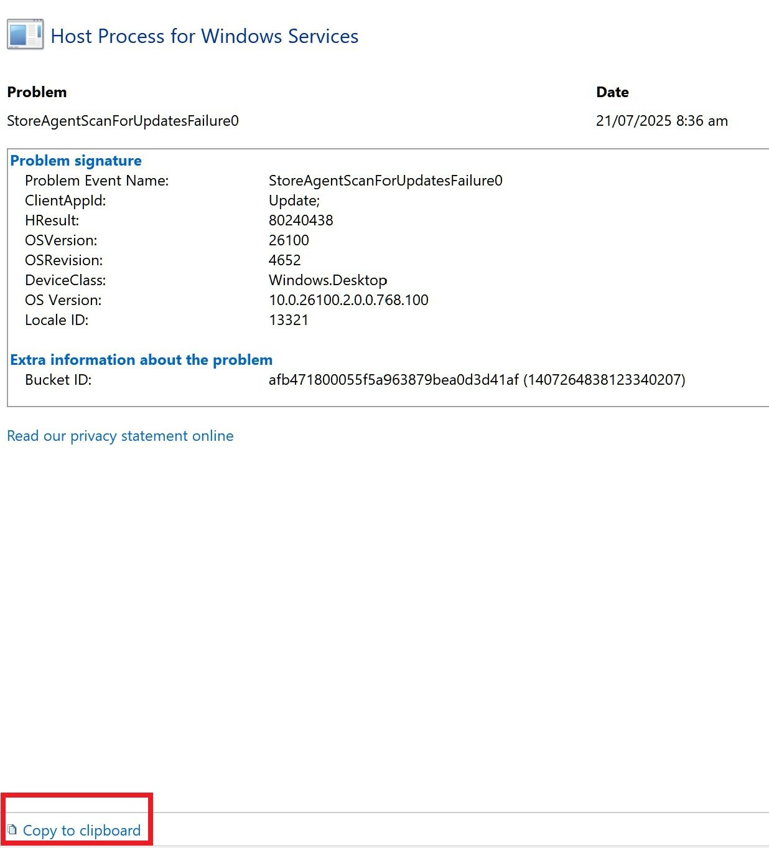Select the Locale ID label

[x=57, y=320]
